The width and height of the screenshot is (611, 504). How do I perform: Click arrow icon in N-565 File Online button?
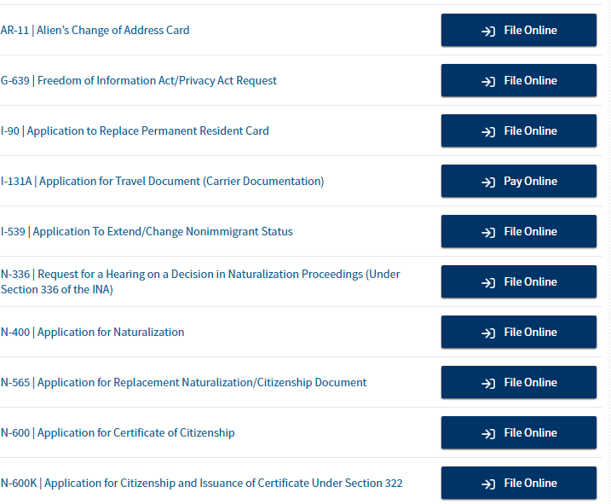[x=488, y=384]
